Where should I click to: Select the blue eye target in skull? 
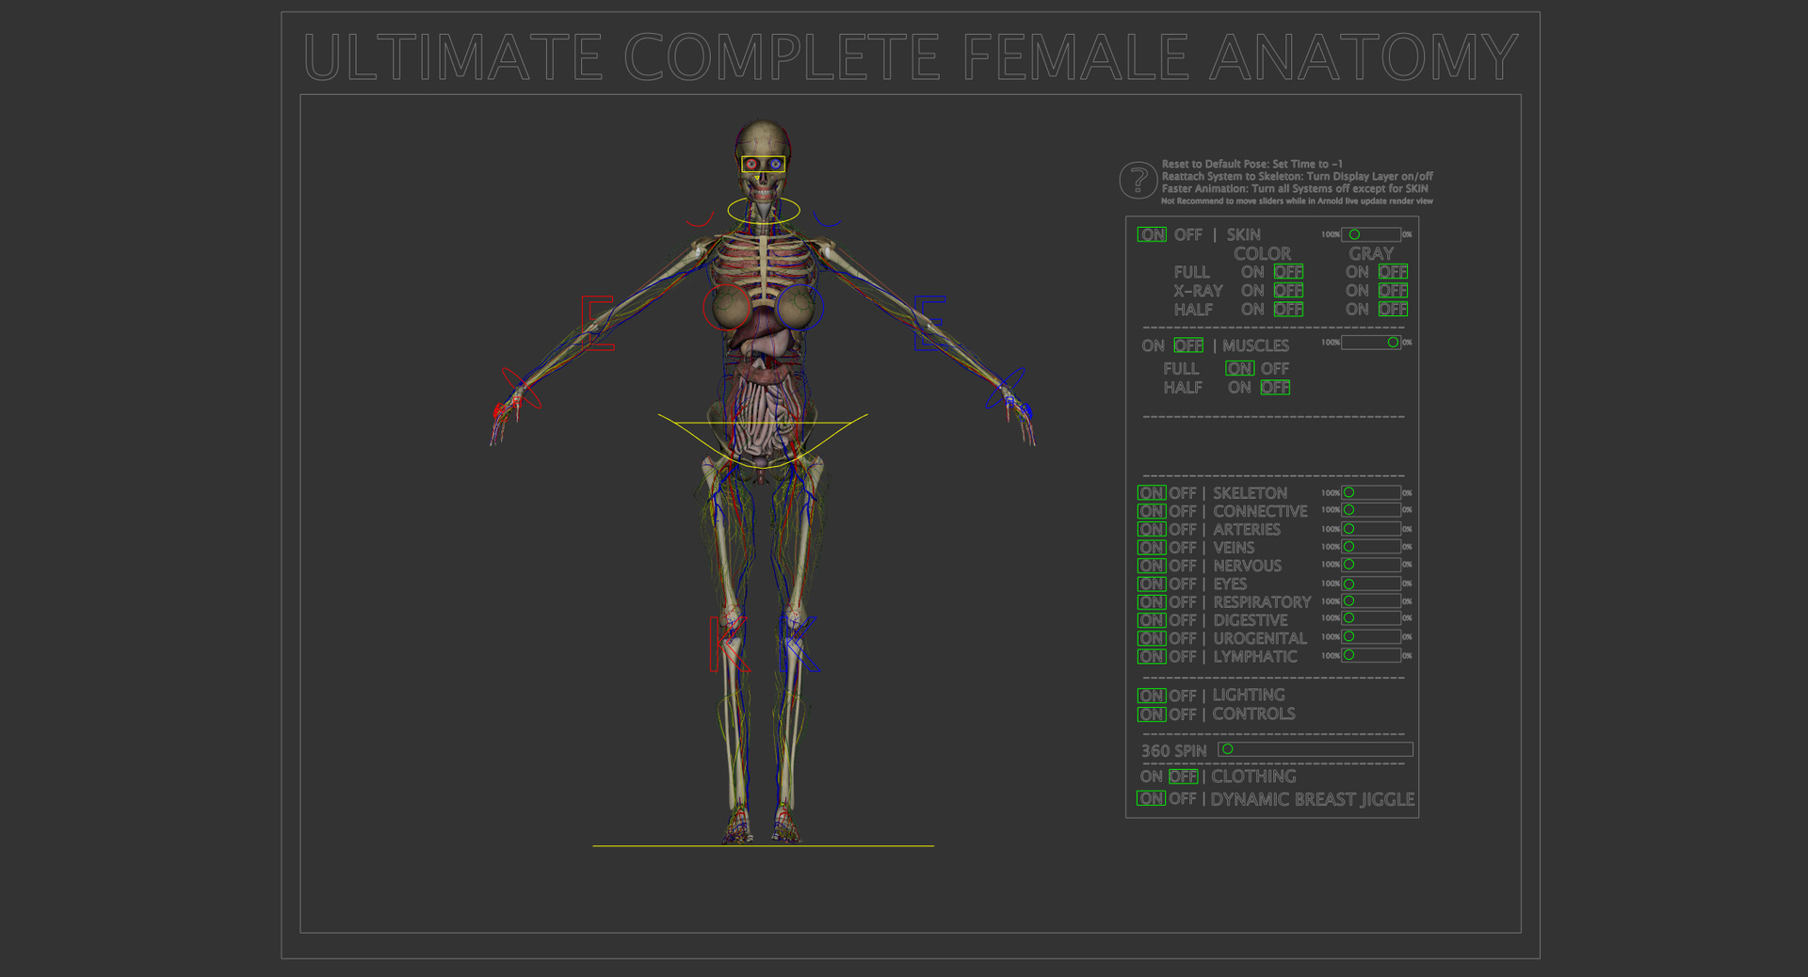(x=775, y=165)
